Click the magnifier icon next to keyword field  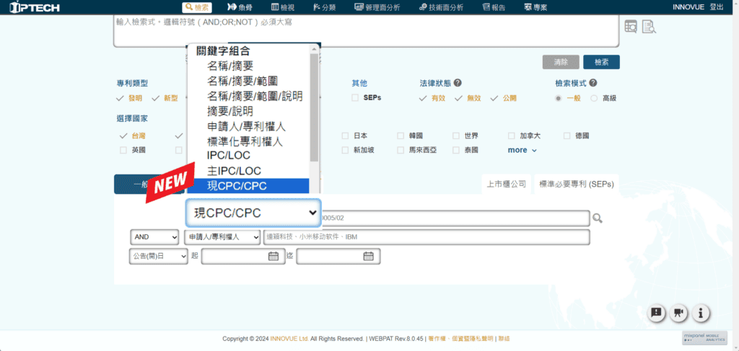(x=597, y=218)
